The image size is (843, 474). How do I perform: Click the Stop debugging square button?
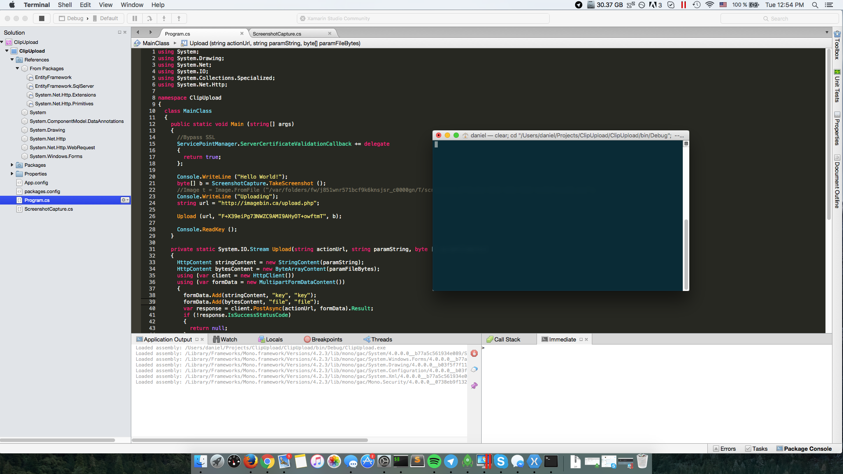click(x=42, y=18)
